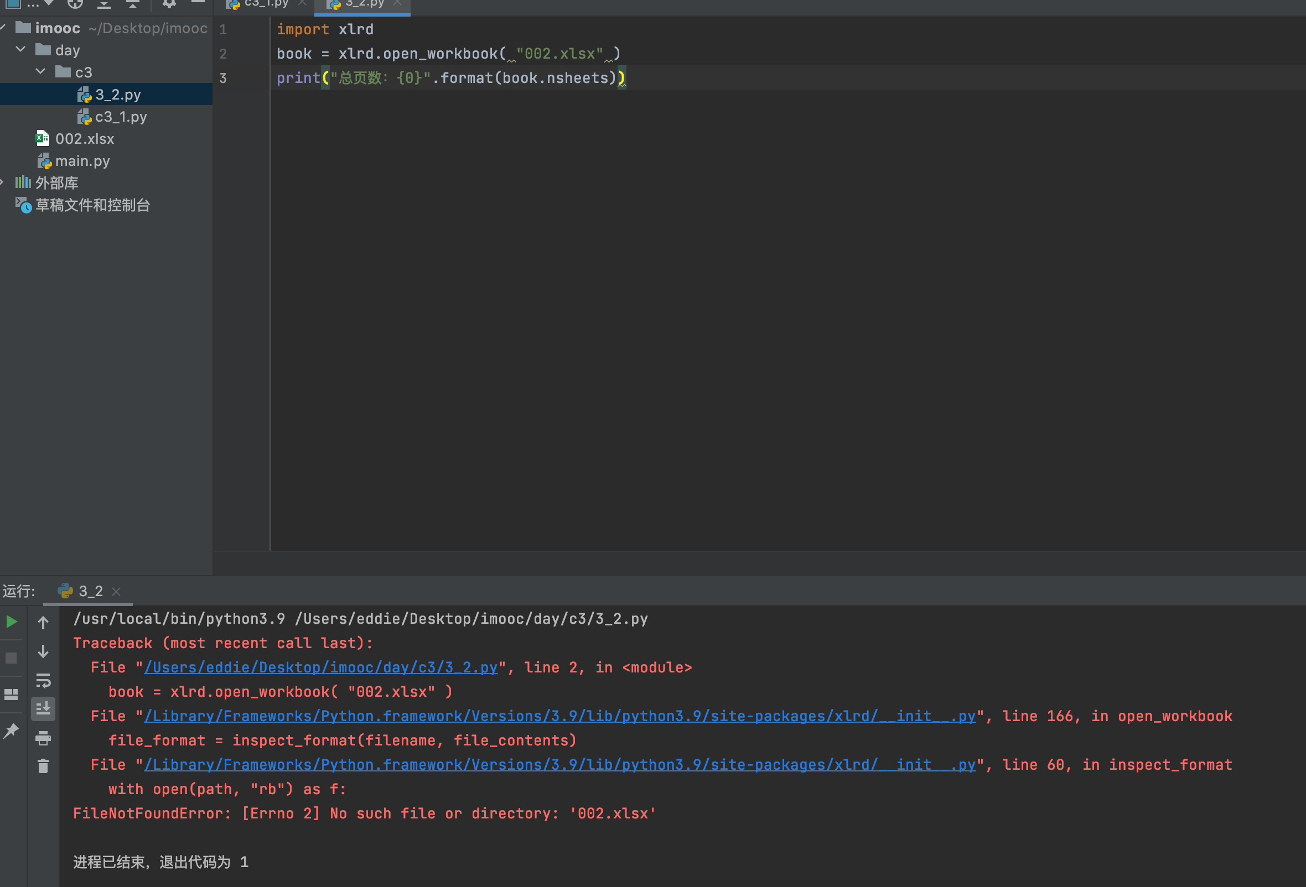Toggle scroll to end of console
This screenshot has width=1306, height=887.
(43, 709)
